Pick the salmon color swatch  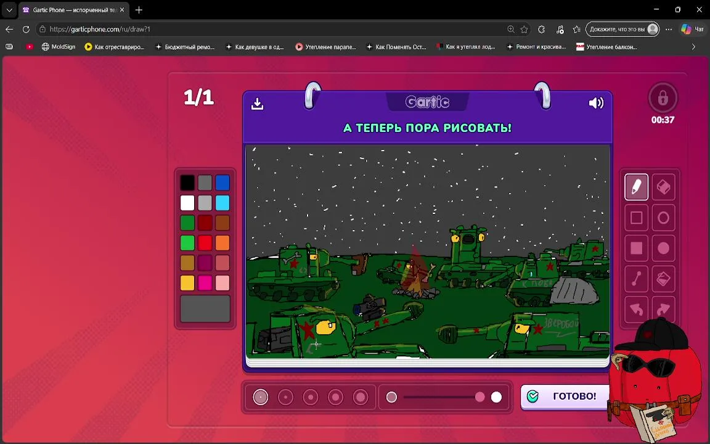click(x=222, y=263)
